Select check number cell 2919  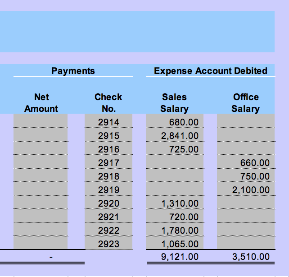[x=108, y=189]
